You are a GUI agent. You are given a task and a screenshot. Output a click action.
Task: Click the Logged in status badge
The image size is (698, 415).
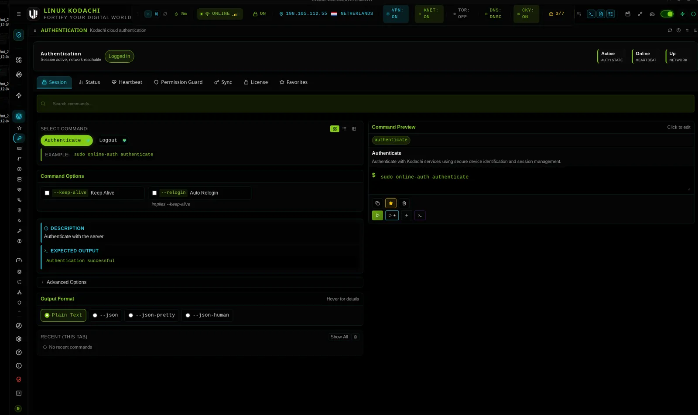coord(120,57)
